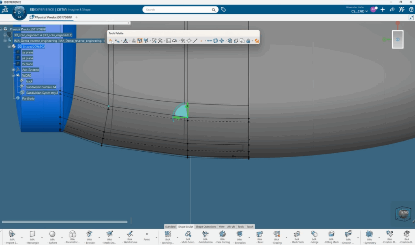Toggle the orange checkbox icon at palette end
Image resolution: width=415 pixels, height=245 pixels.
click(257, 41)
